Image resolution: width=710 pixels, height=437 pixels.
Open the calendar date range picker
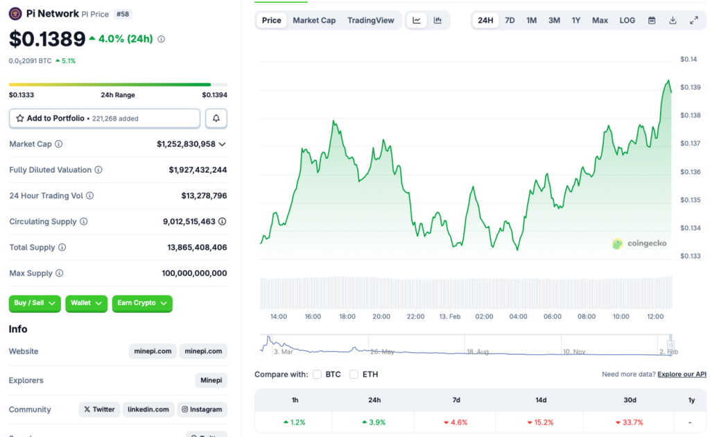(652, 20)
